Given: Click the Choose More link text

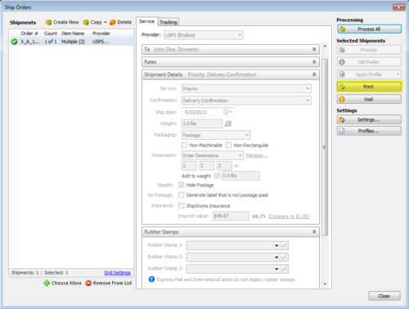Looking at the screenshot, I should coord(66,283).
